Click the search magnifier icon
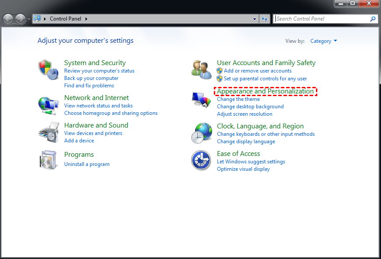The height and width of the screenshot is (259, 381). point(373,19)
